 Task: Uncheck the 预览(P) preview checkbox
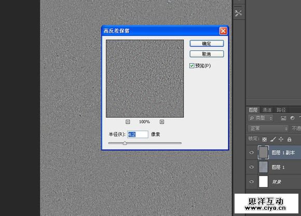(x=191, y=66)
